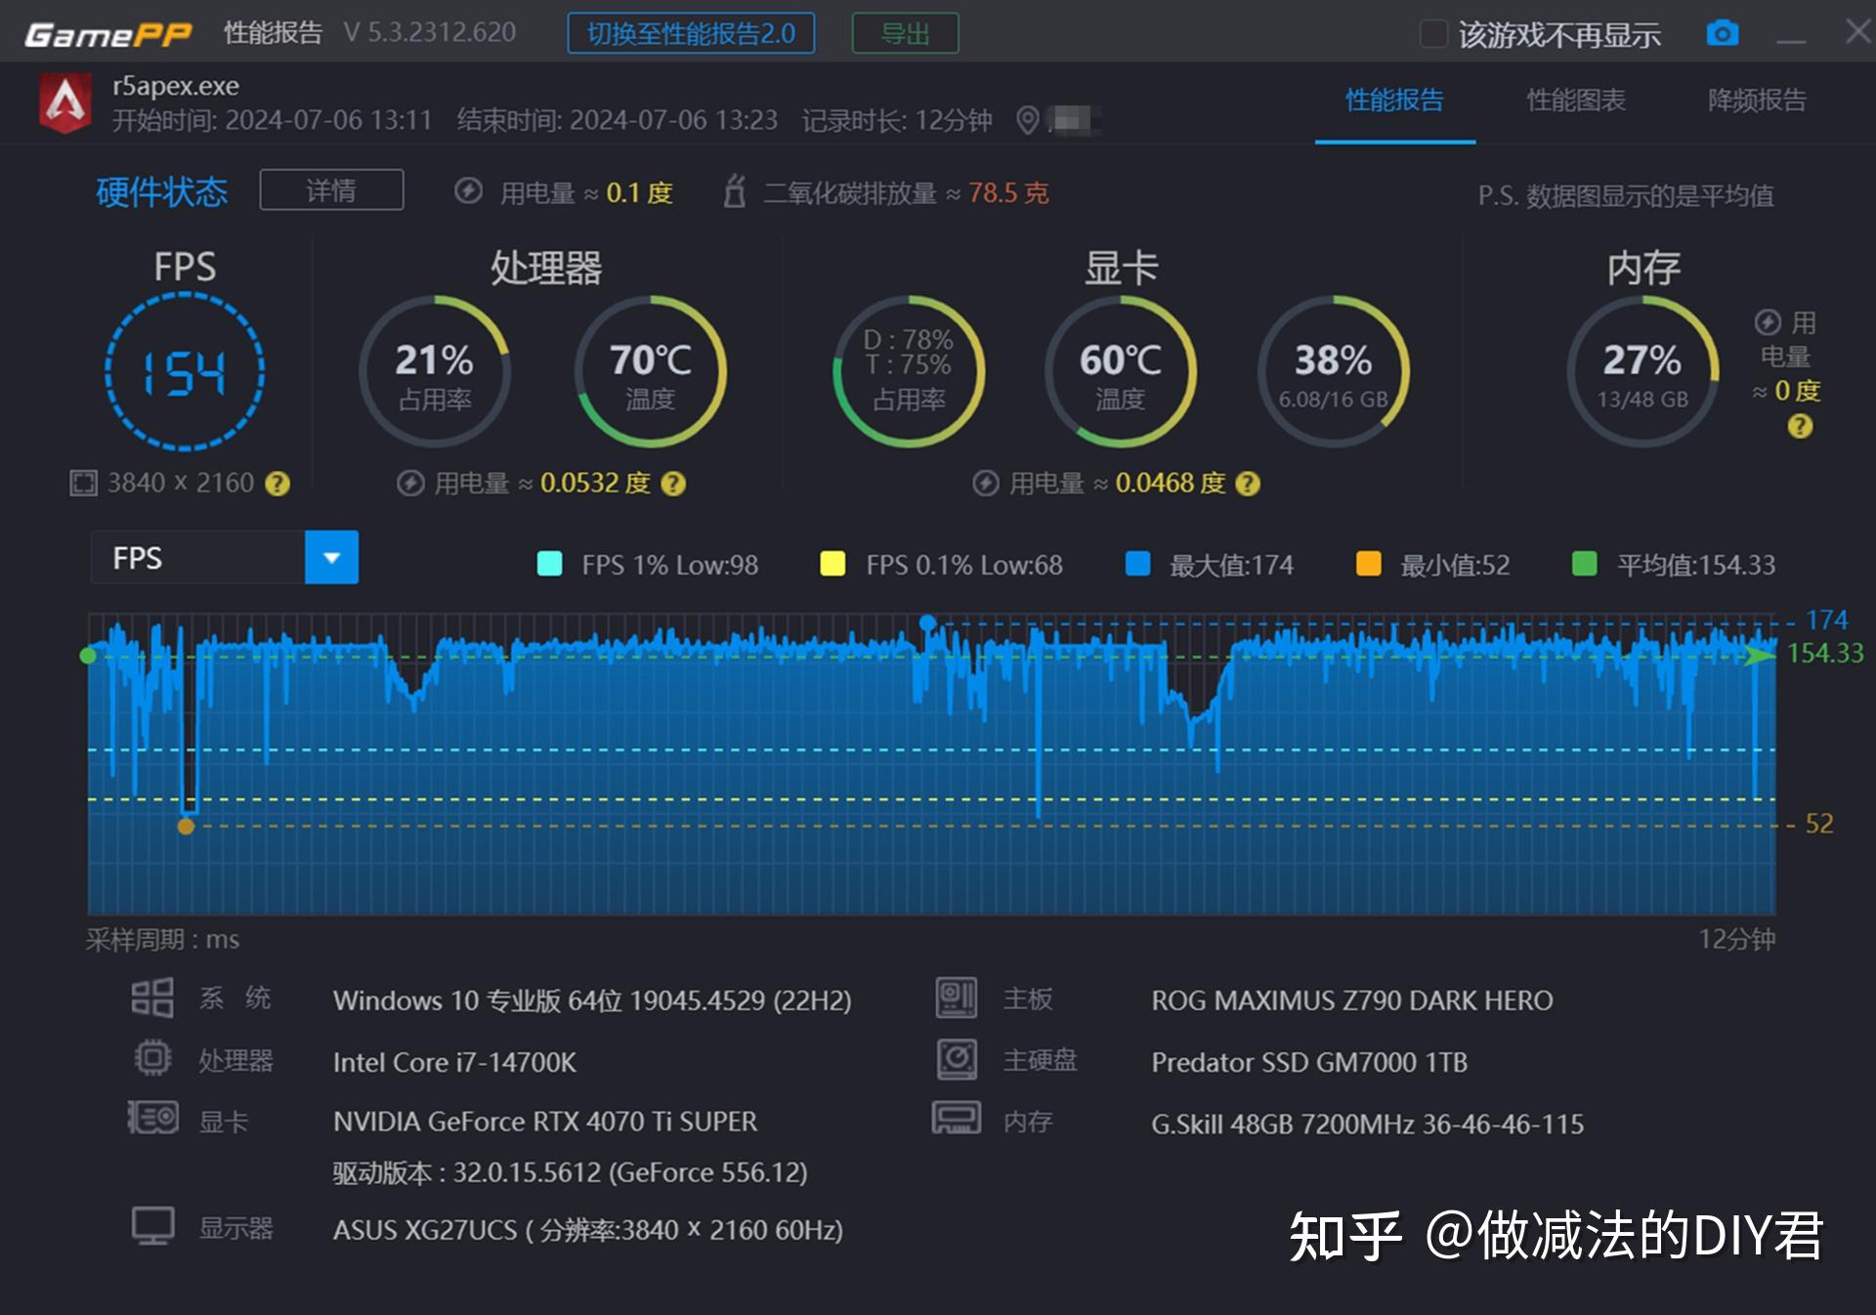Image resolution: width=1876 pixels, height=1315 pixels.
Task: Click the location pin icon
Action: pyautogui.click(x=1027, y=120)
